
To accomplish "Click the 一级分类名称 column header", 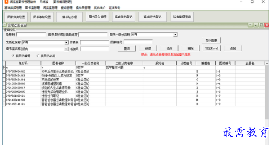I will (x=91, y=63).
